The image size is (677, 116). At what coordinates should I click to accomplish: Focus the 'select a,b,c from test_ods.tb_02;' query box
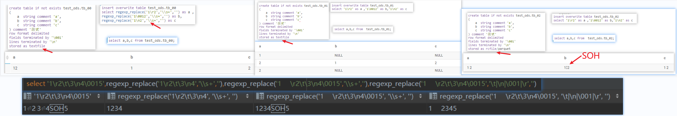point(584,38)
